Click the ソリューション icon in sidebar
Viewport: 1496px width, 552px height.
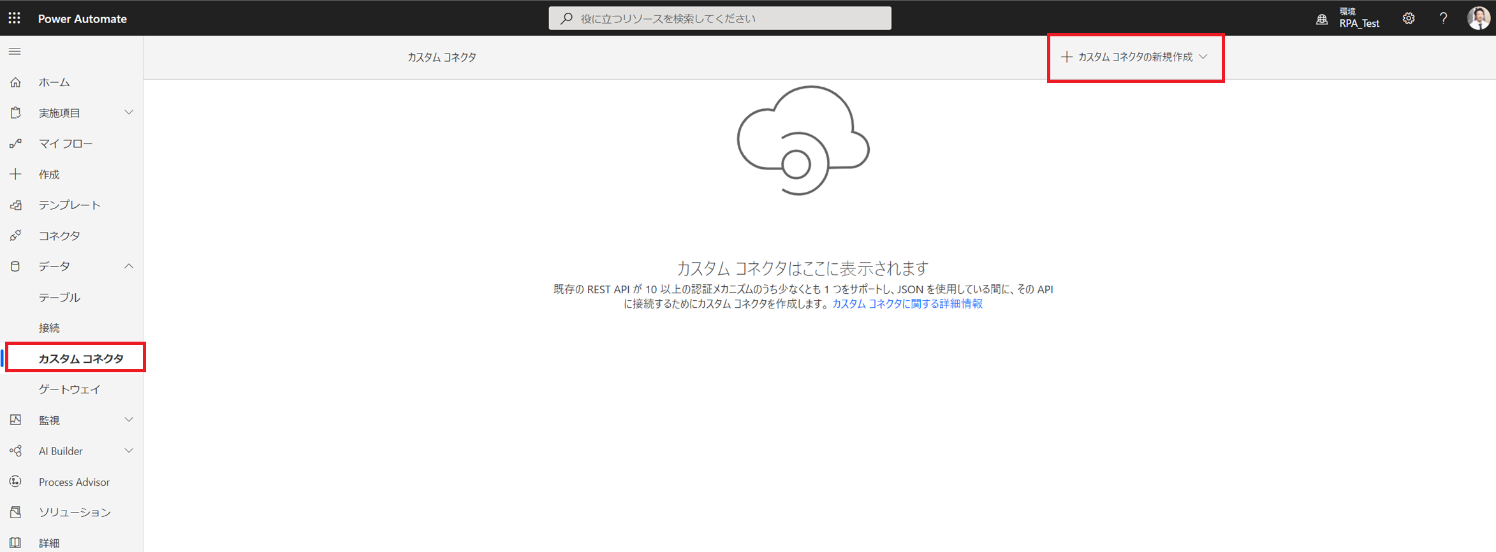(x=15, y=512)
